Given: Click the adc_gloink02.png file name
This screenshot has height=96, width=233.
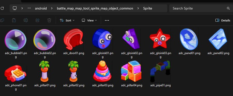Looking at the screenshot, I should coord(132,55).
